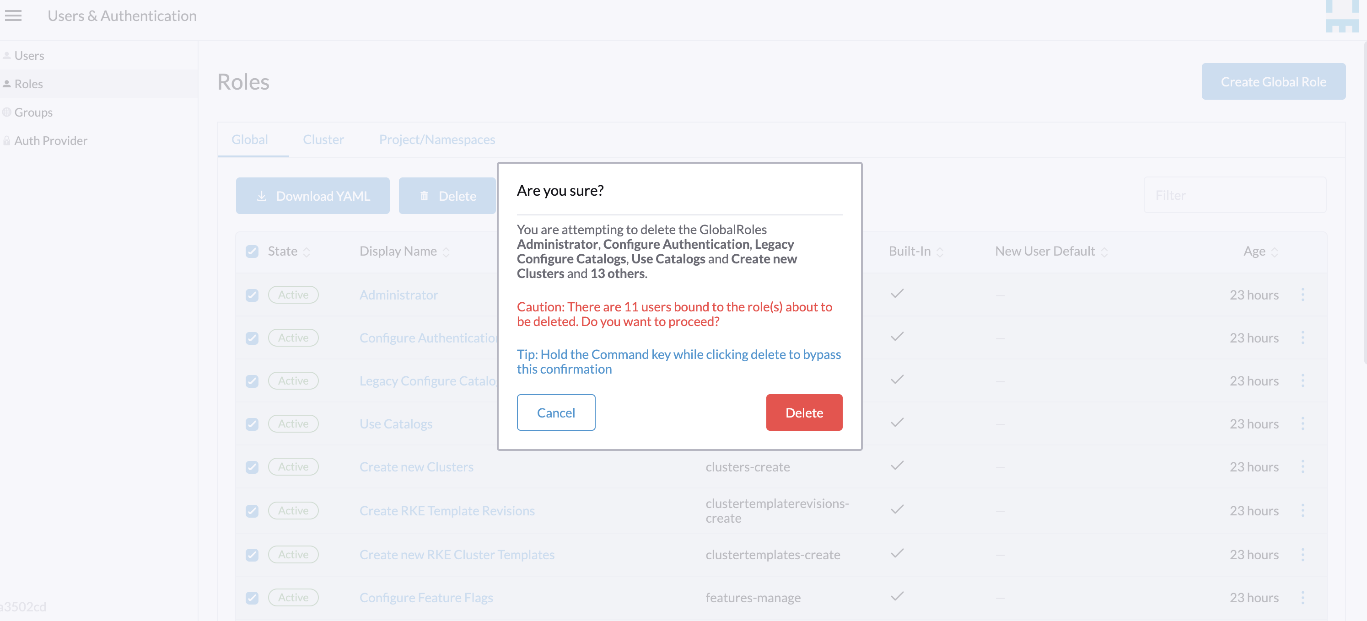The image size is (1367, 621).
Task: Cancel the deletion confirmation dialog
Action: click(556, 412)
